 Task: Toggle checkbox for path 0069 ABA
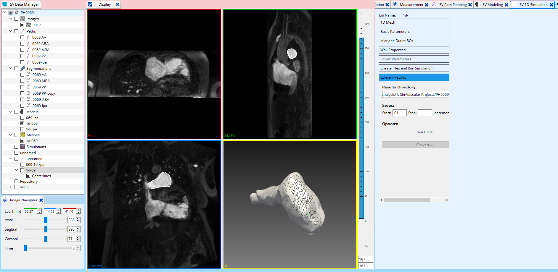22,43
